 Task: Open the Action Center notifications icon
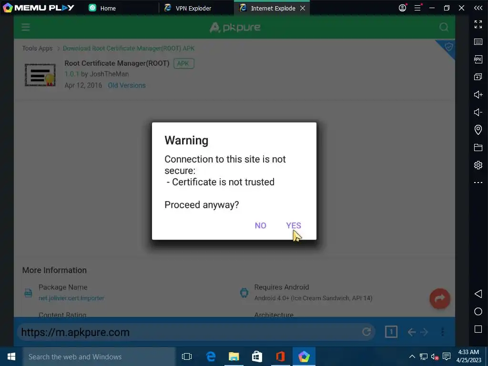point(447,356)
